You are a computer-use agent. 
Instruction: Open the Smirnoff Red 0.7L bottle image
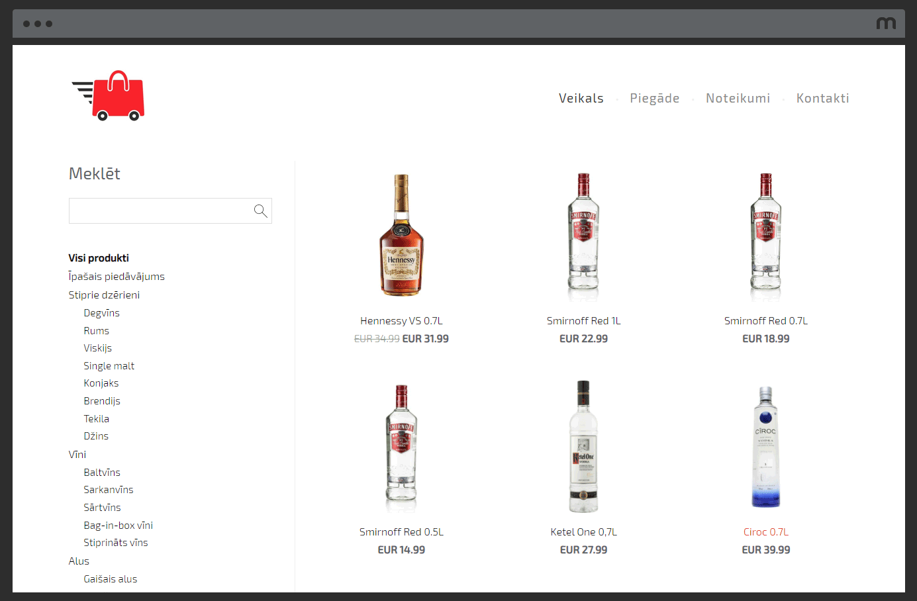coord(766,236)
